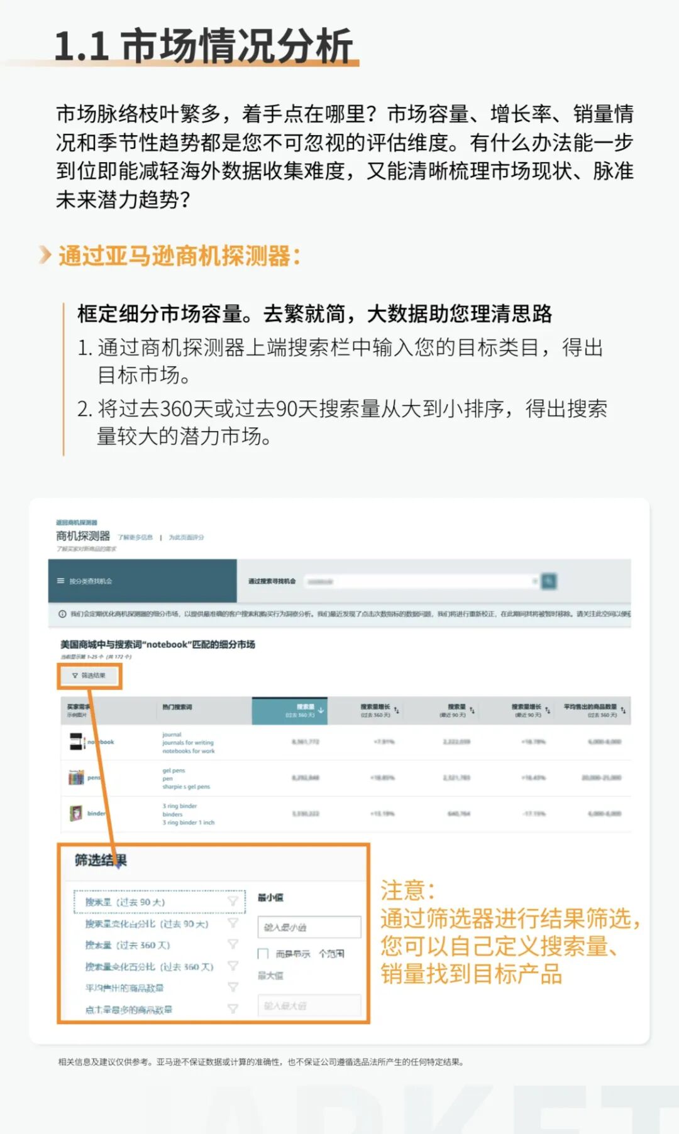The width and height of the screenshot is (679, 1134).
Task: Sort by 搜索量增长 (过去 360 天) column
Action: pyautogui.click(x=378, y=711)
